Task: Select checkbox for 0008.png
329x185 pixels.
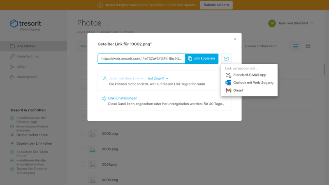Action: coord(83,180)
